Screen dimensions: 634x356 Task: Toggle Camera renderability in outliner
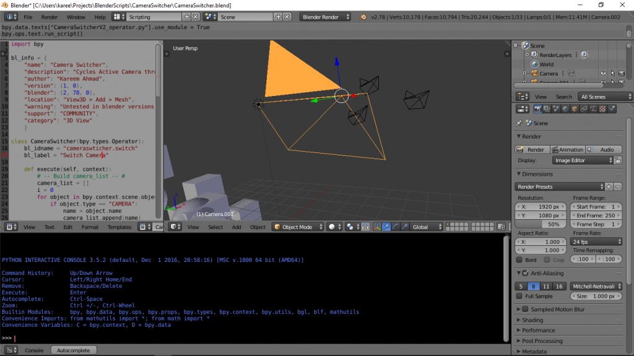(x=622, y=73)
